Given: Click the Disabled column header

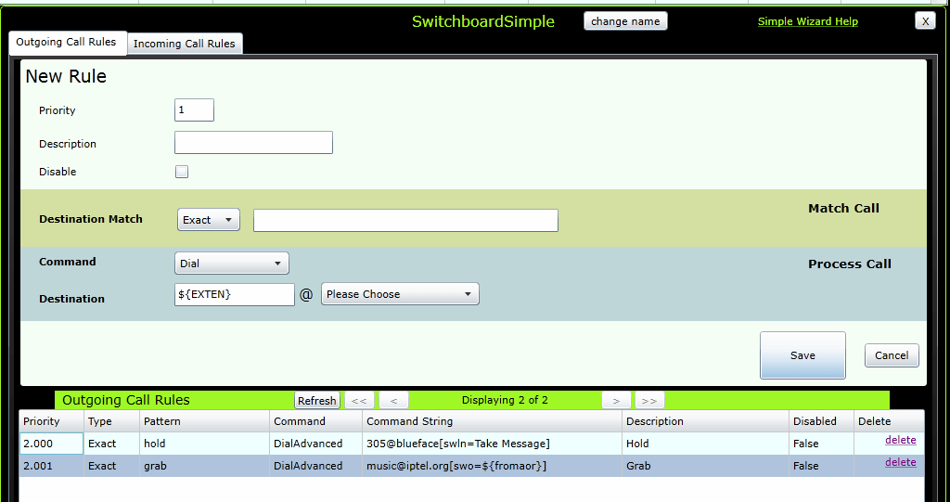Looking at the screenshot, I should point(821,420).
